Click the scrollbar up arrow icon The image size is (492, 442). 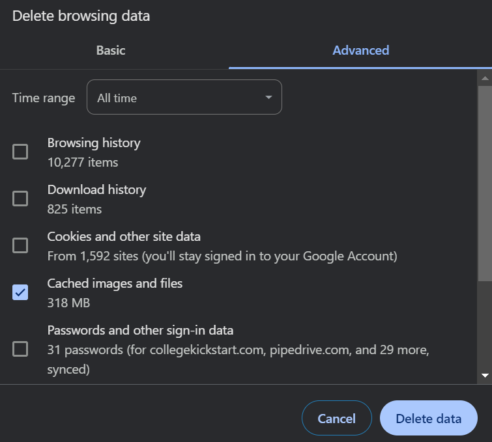point(485,78)
